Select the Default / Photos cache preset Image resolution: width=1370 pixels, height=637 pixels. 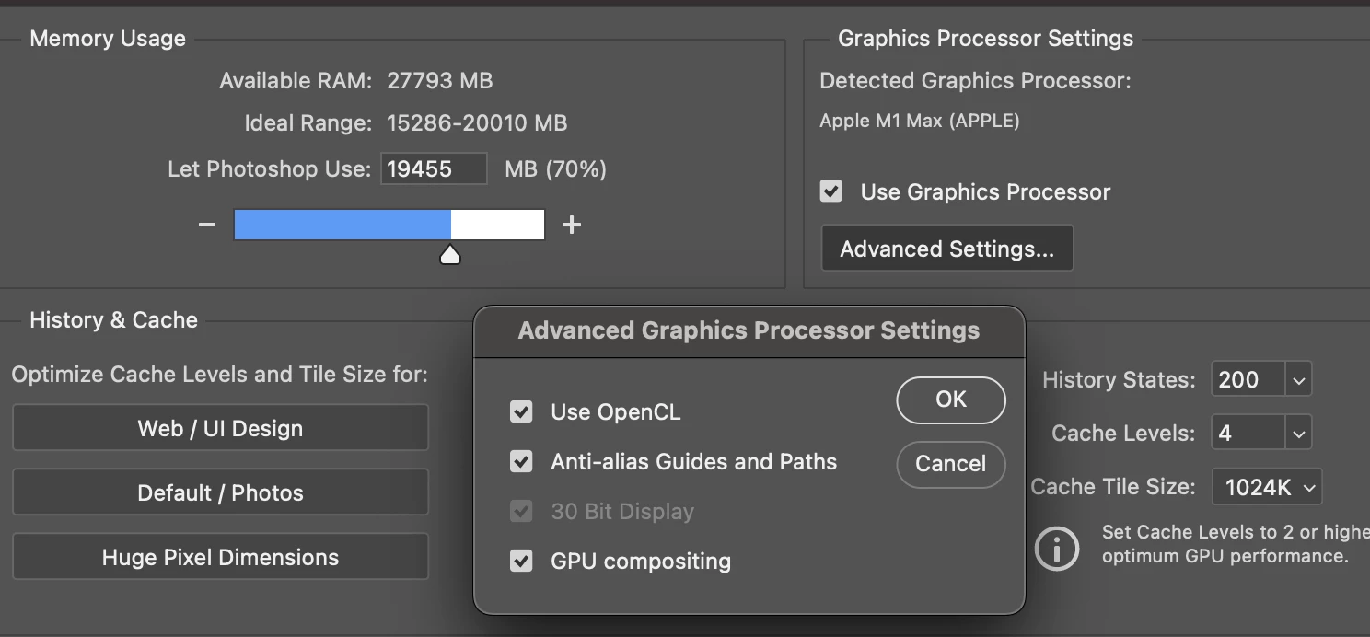[x=220, y=492]
